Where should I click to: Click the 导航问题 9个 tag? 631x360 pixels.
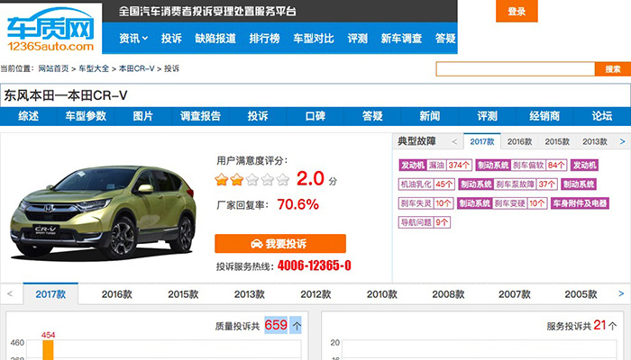pos(425,222)
